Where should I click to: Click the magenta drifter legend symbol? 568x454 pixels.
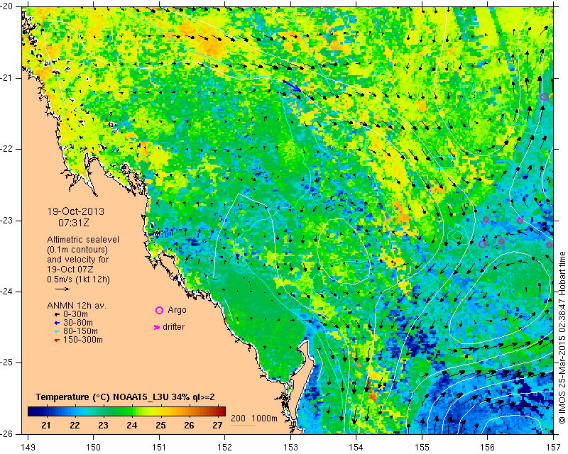pyautogui.click(x=156, y=327)
